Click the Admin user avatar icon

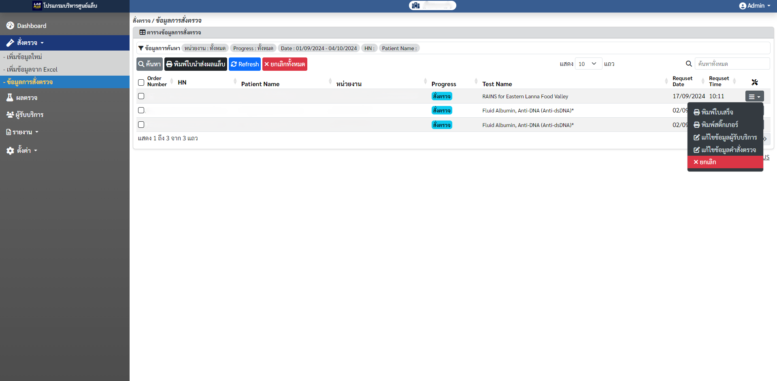[742, 6]
